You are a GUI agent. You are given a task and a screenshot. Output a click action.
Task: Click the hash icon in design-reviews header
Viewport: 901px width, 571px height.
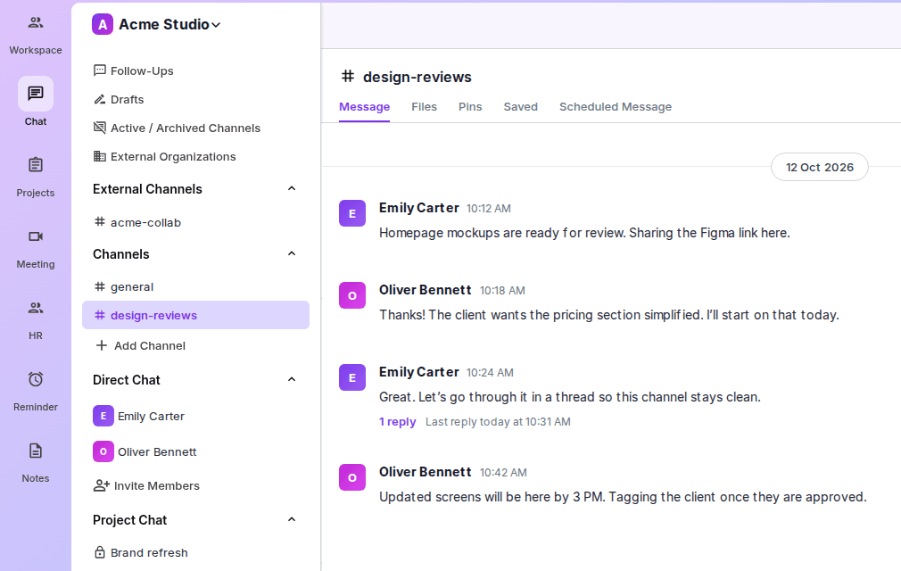(x=348, y=76)
